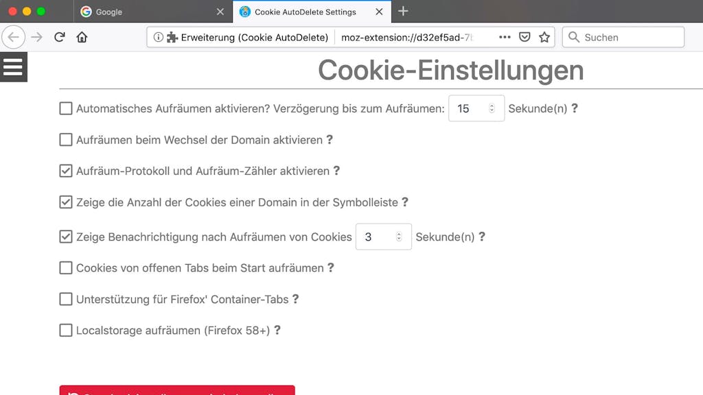Switch to the Google tab
The width and height of the screenshot is (703, 395).
(x=152, y=12)
